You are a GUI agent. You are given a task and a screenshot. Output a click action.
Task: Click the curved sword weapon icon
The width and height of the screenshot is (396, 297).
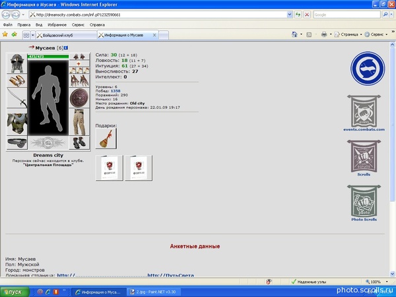point(17,98)
